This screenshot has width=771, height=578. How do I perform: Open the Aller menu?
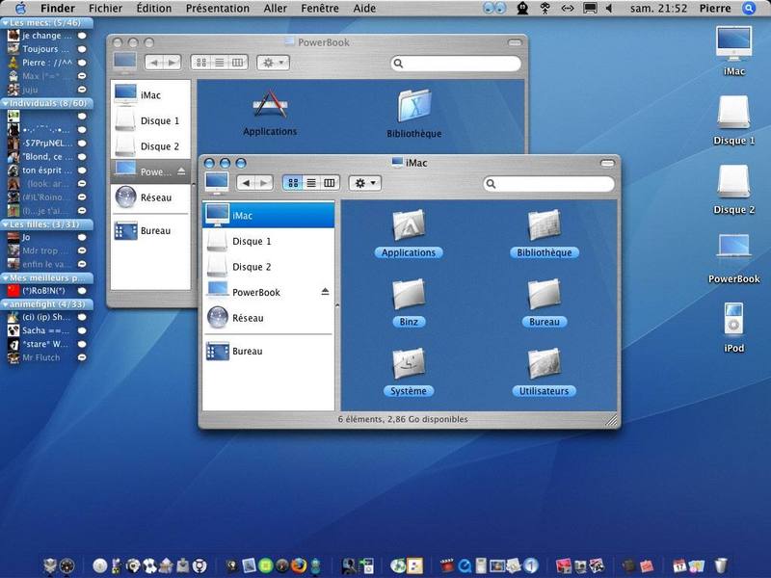(276, 9)
